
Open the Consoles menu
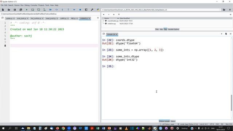[x=34, y=5]
